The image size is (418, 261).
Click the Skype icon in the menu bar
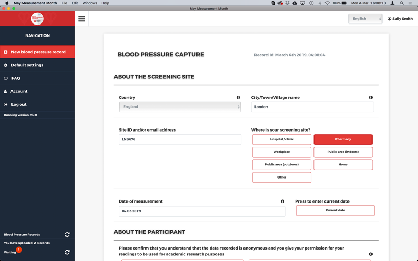point(273,3)
